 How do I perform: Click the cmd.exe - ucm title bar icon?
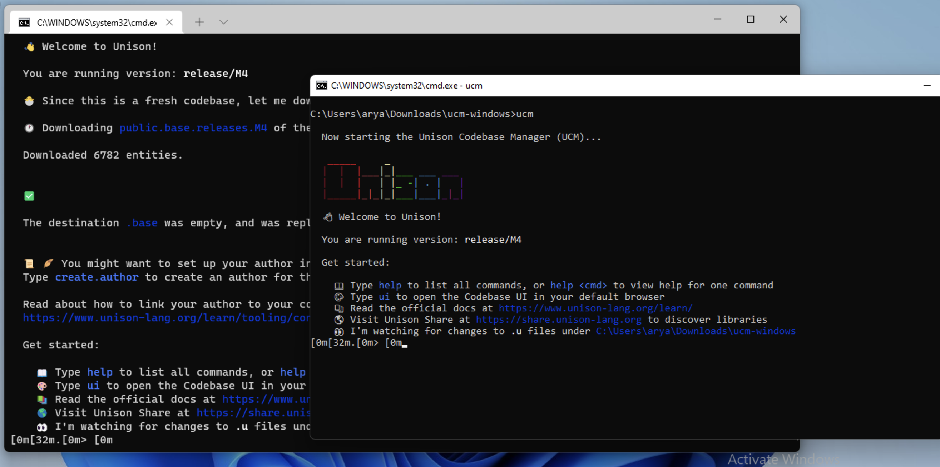pyautogui.click(x=321, y=86)
